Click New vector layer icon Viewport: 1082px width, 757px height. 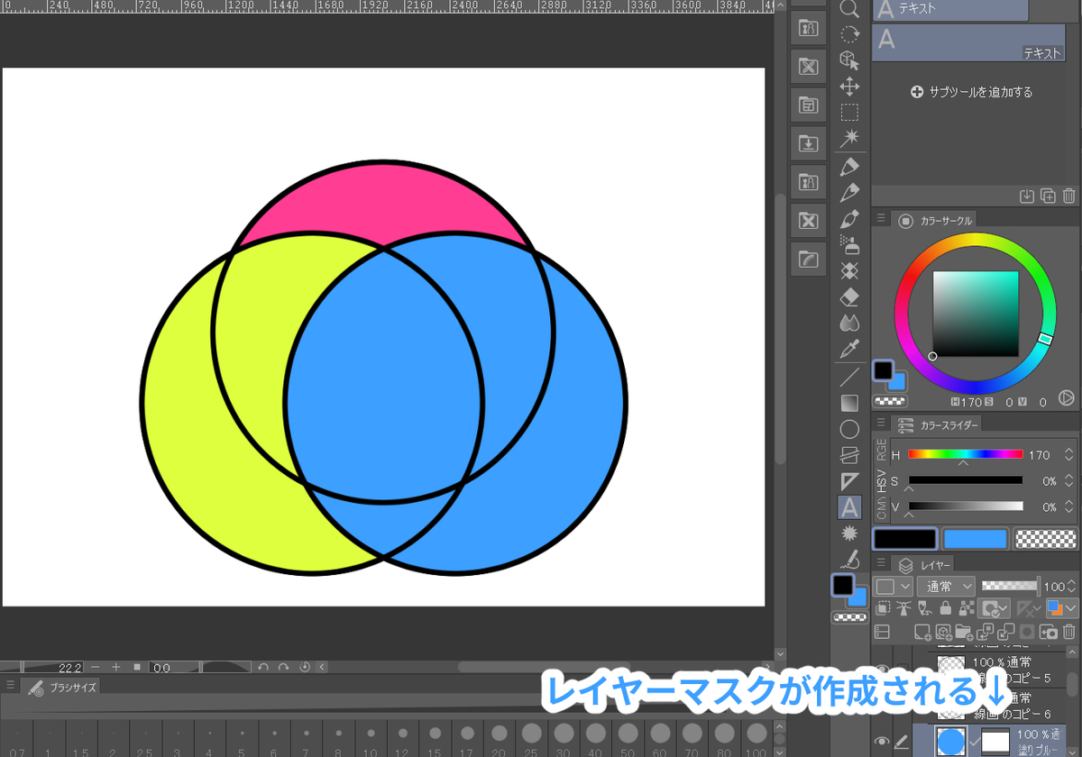tap(943, 632)
